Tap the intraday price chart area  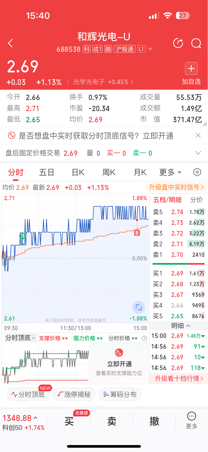point(75,258)
